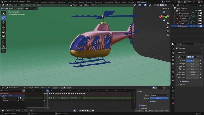
Task: Open the Edit menu
Action: tap(10, 2)
